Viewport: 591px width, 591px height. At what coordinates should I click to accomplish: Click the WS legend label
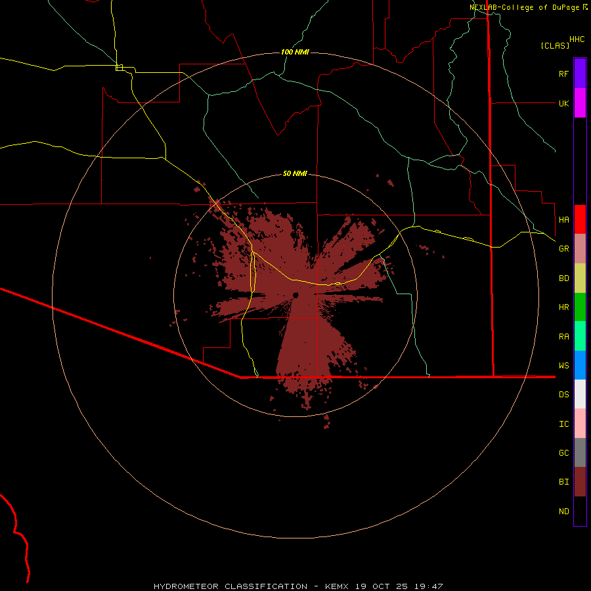pos(563,365)
